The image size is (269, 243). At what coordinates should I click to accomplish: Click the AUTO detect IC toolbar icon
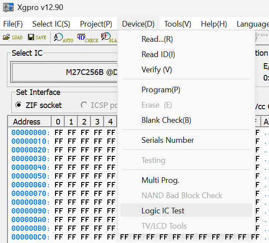tap(63, 37)
